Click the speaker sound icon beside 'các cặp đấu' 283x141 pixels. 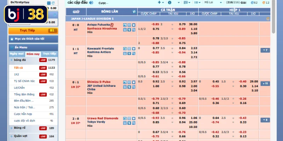[x=91, y=3]
